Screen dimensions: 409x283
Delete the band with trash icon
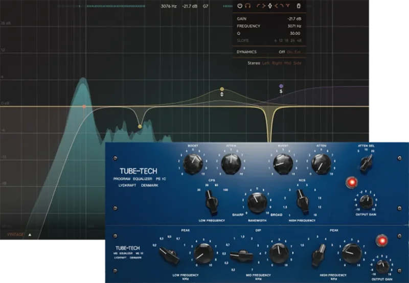pos(299,6)
